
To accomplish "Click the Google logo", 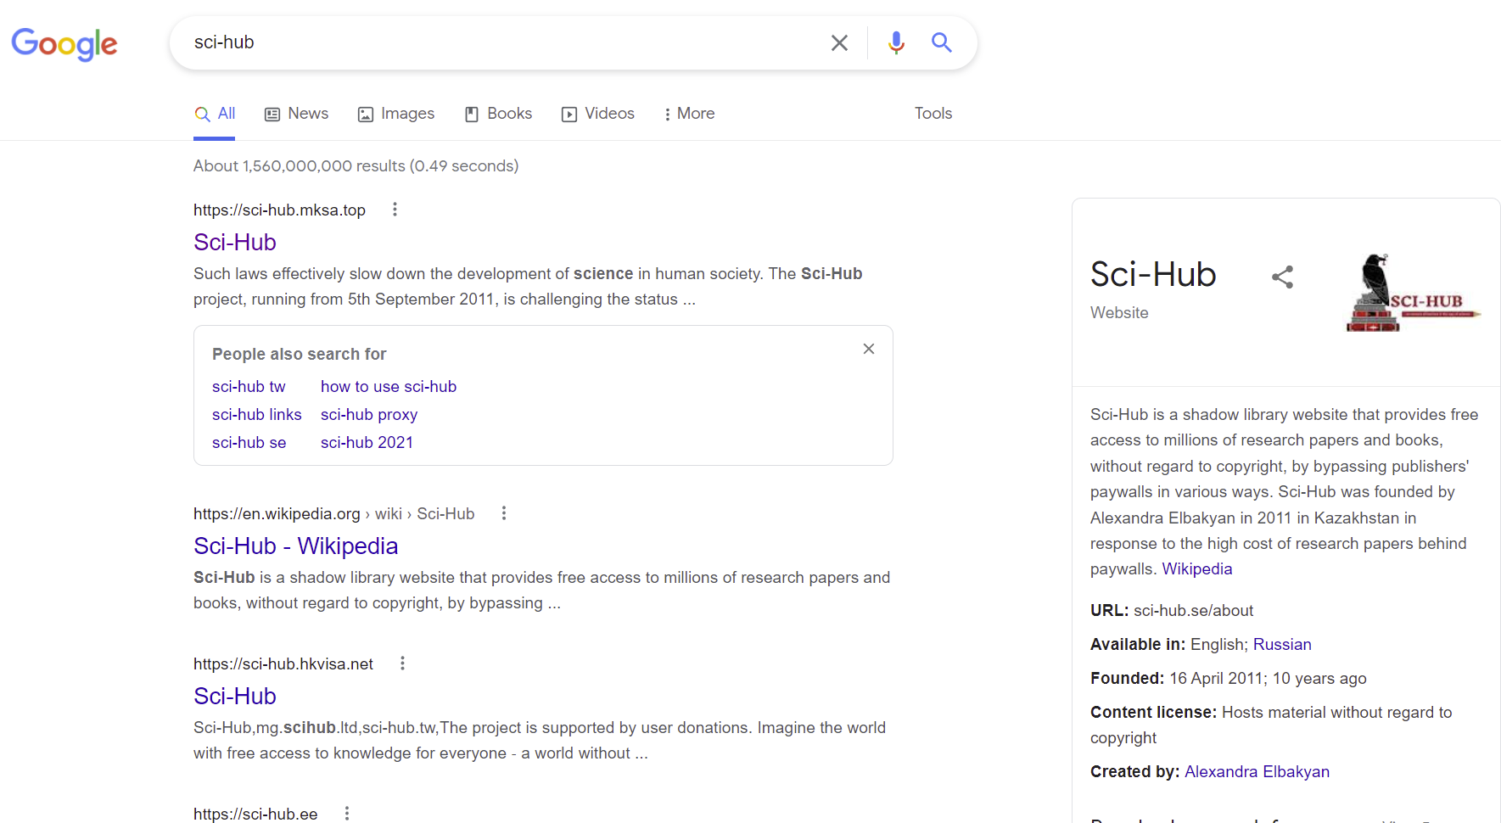I will pos(64,44).
